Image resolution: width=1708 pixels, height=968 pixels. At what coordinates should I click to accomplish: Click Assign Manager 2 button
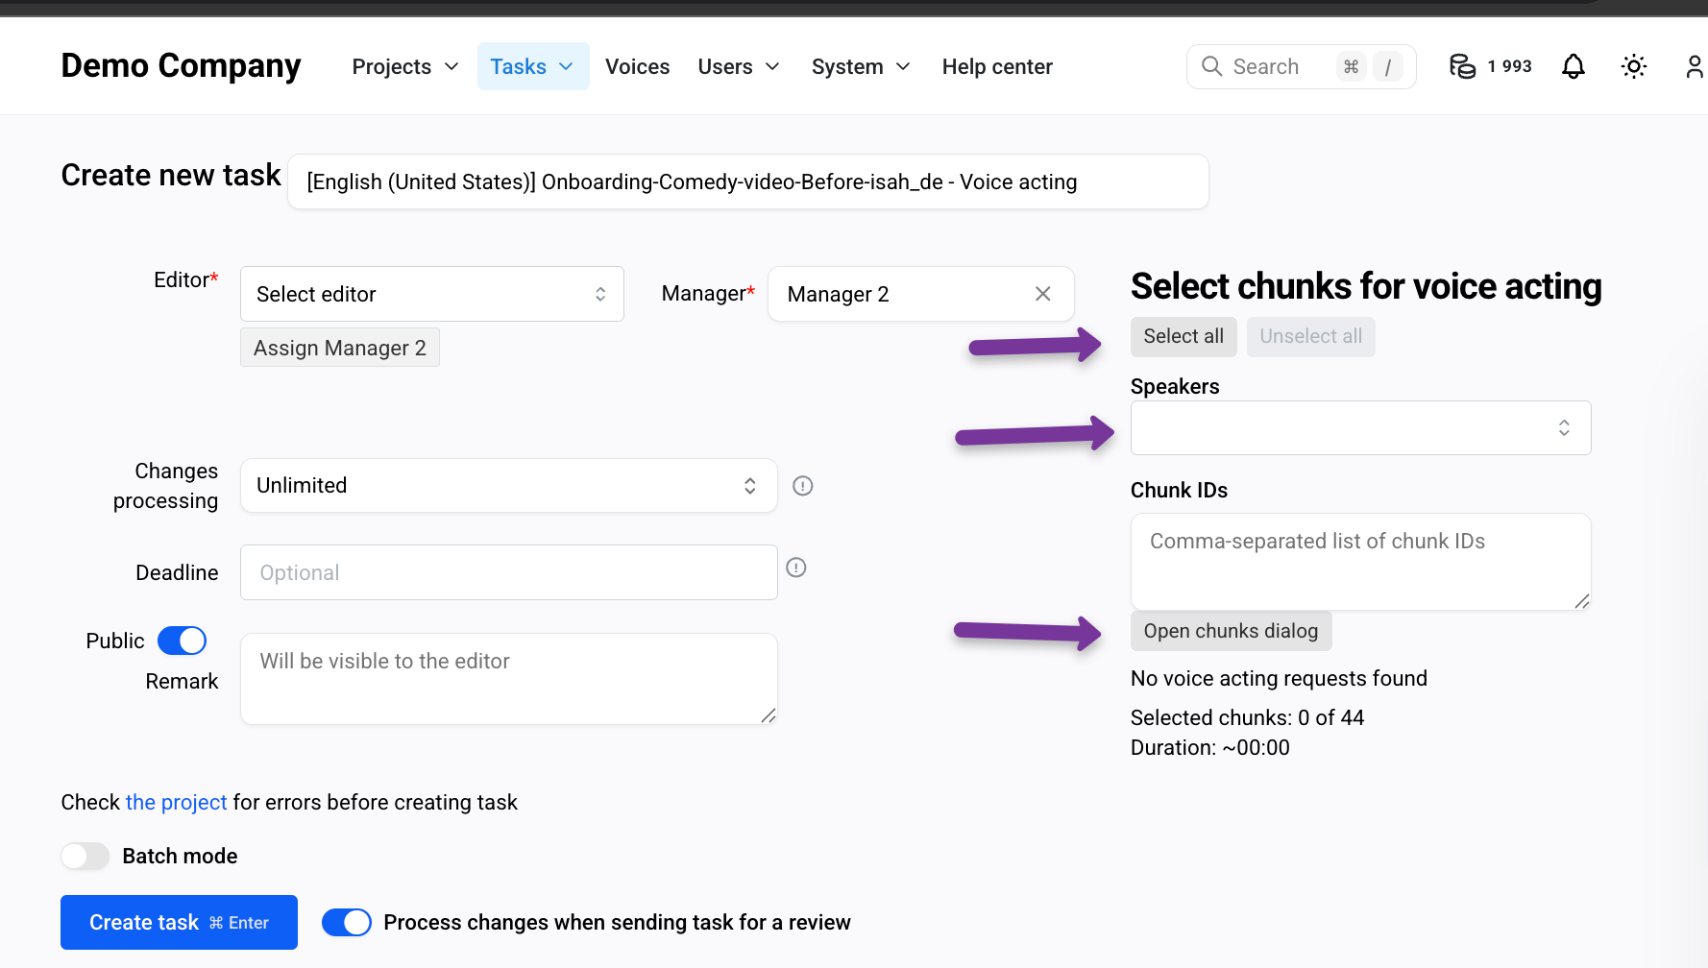point(339,348)
